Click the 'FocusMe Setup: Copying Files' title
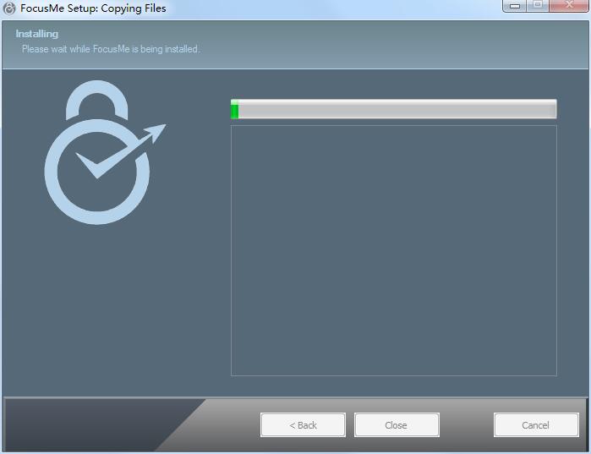This screenshot has height=454, width=591. (x=93, y=8)
